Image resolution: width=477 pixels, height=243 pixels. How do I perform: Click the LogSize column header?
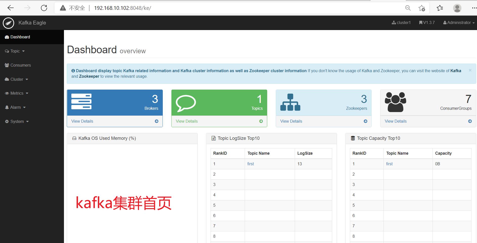pos(305,153)
